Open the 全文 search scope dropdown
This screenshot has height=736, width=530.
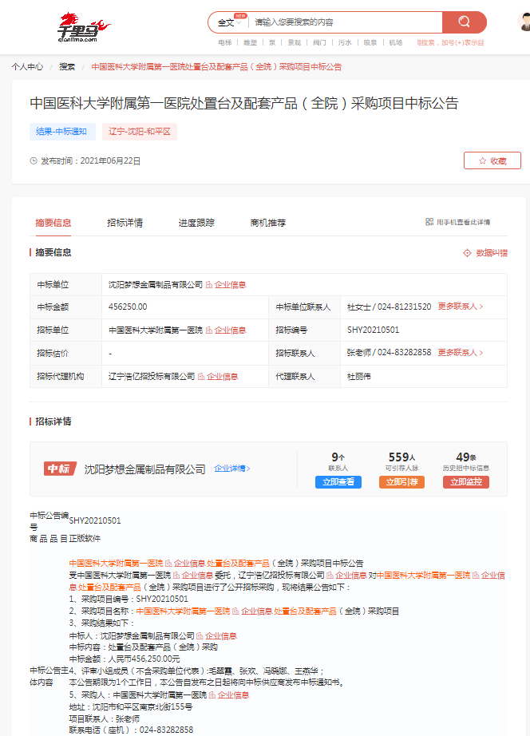tap(230, 22)
